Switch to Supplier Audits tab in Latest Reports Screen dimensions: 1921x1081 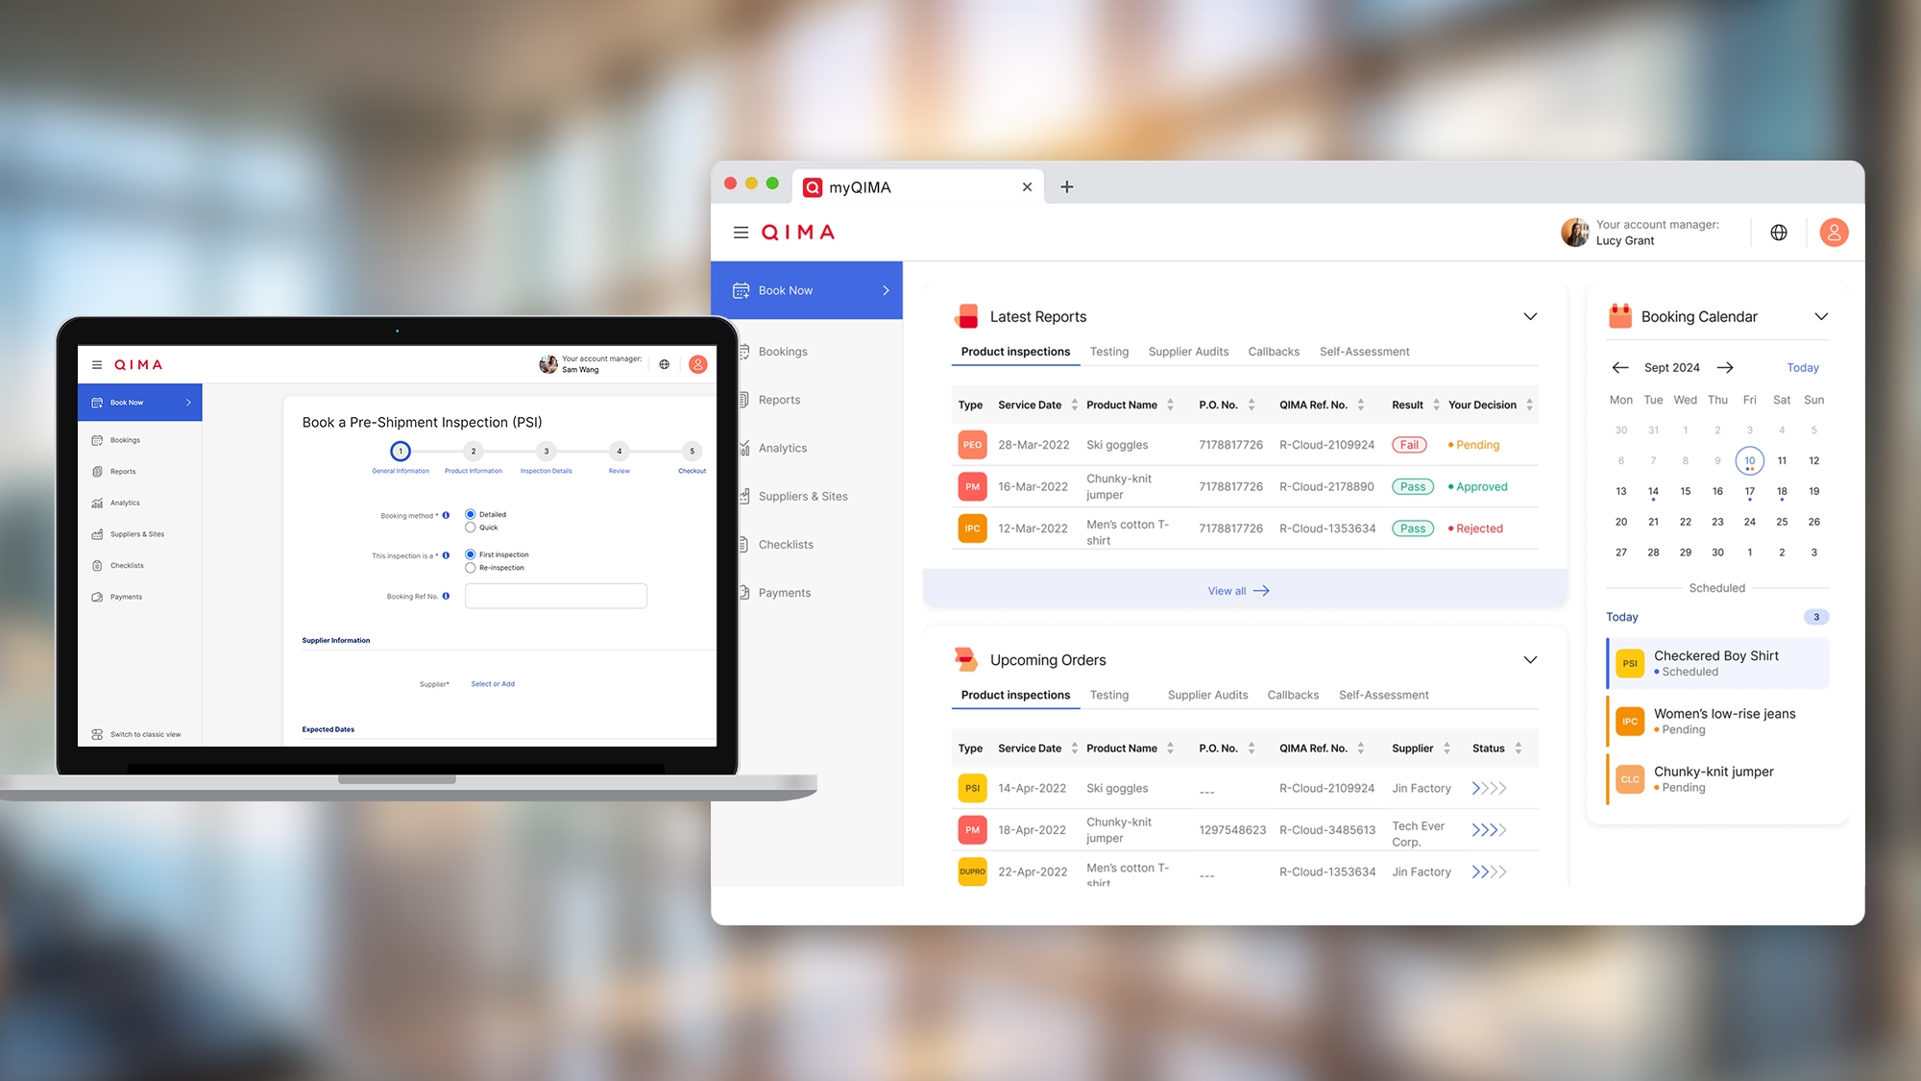click(x=1188, y=352)
